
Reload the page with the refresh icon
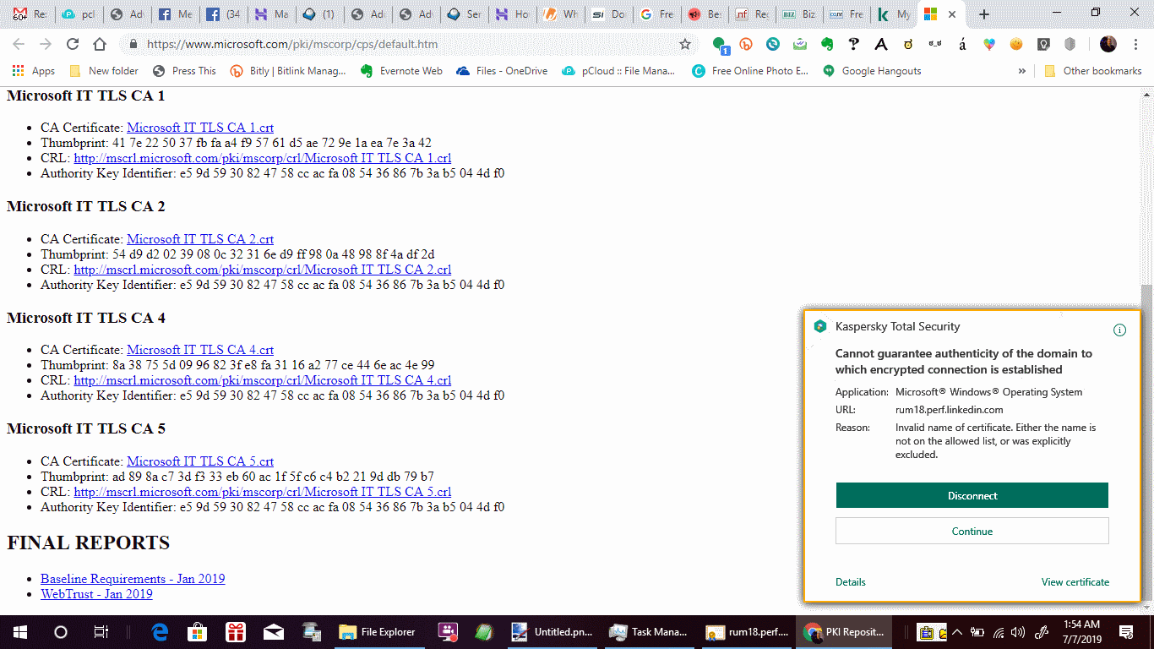(73, 44)
